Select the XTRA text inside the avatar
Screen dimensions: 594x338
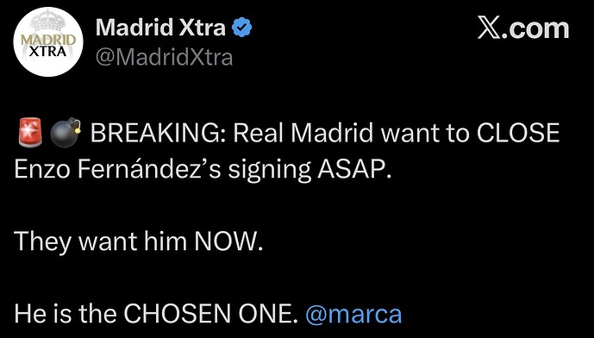(48, 52)
